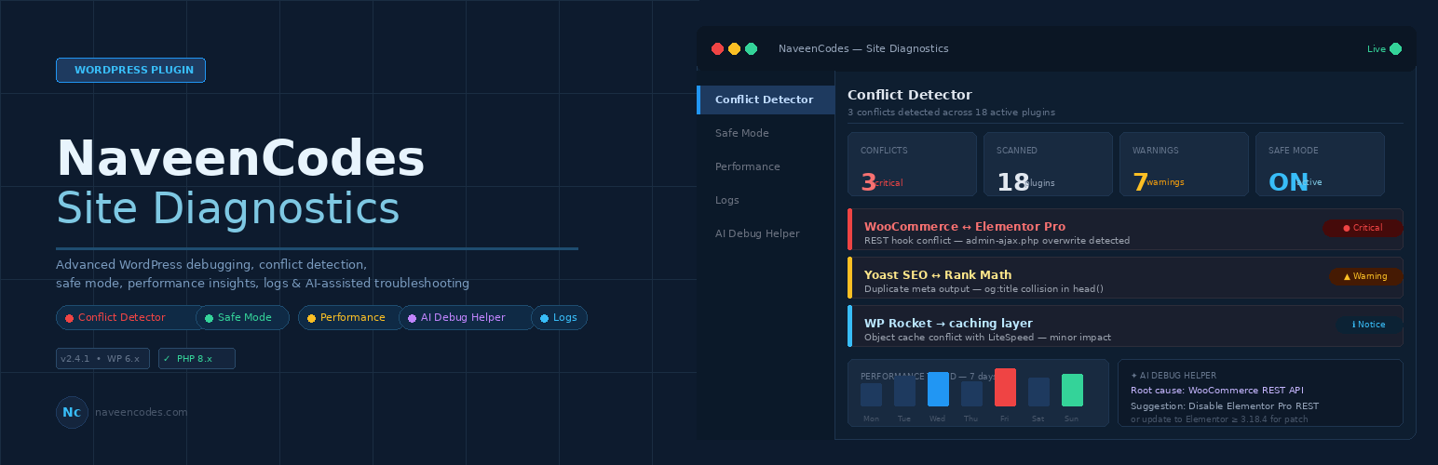The height and width of the screenshot is (465, 1438).
Task: Click the Logs feature pill
Action: [559, 317]
